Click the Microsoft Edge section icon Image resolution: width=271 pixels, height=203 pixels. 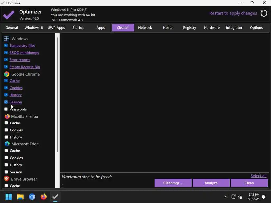point(7,144)
